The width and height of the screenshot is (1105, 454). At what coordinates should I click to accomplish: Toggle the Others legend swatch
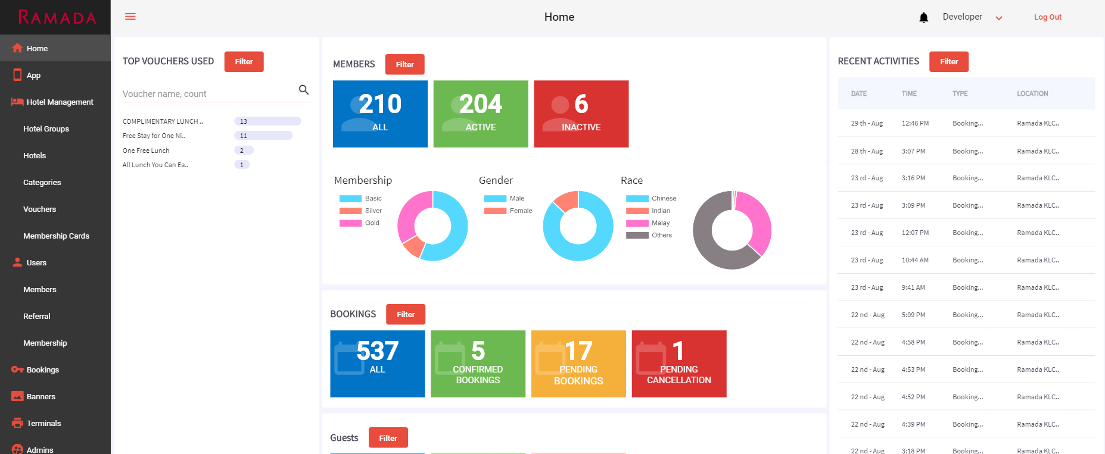[x=637, y=235]
